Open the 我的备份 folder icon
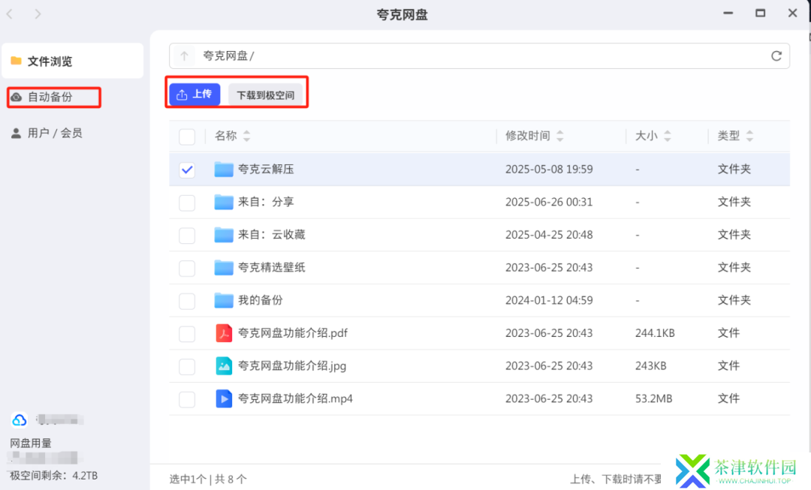 [224, 300]
